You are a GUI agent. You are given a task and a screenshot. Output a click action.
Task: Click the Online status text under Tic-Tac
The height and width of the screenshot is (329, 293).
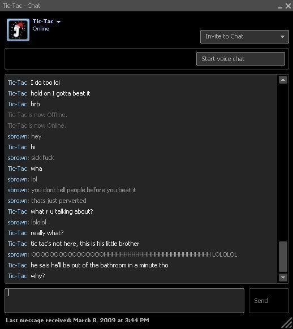(x=41, y=29)
